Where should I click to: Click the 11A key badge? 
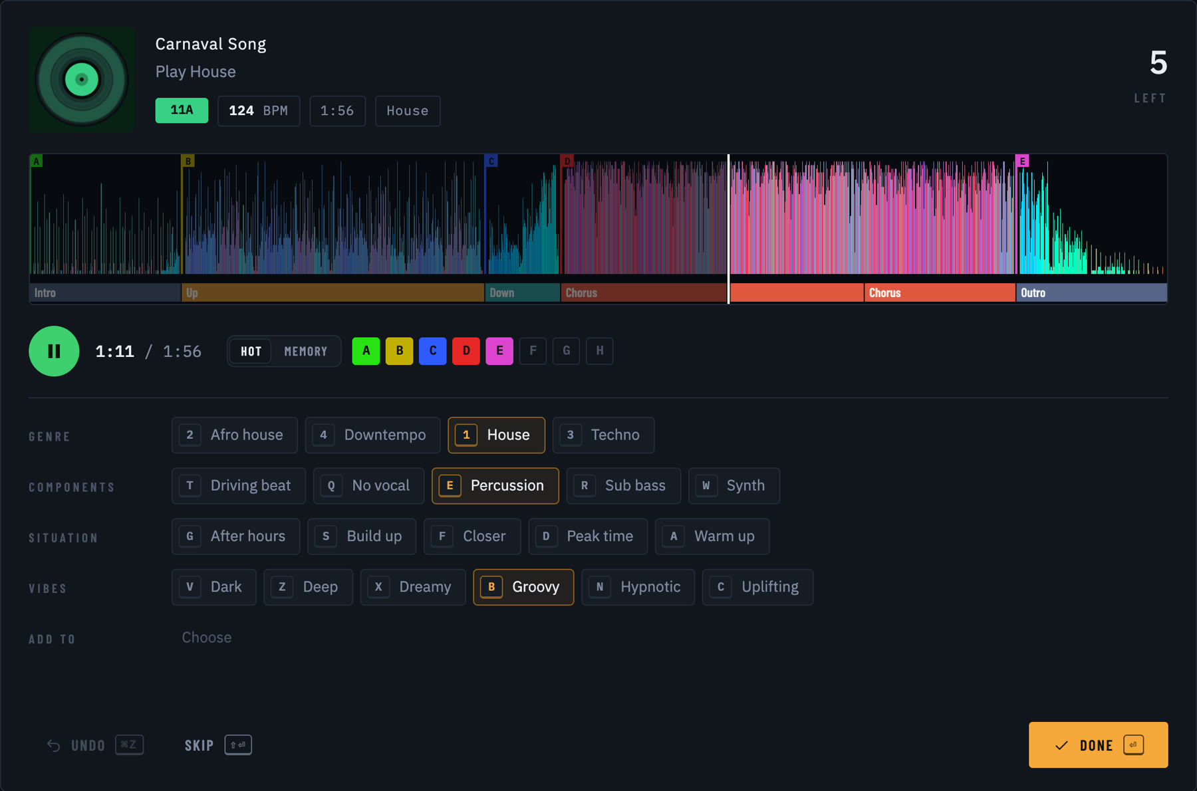(182, 110)
